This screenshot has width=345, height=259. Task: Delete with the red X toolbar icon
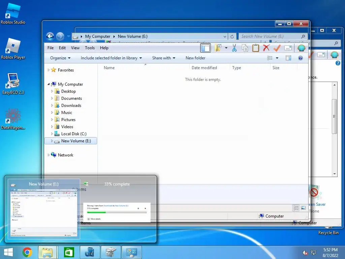pos(266,48)
